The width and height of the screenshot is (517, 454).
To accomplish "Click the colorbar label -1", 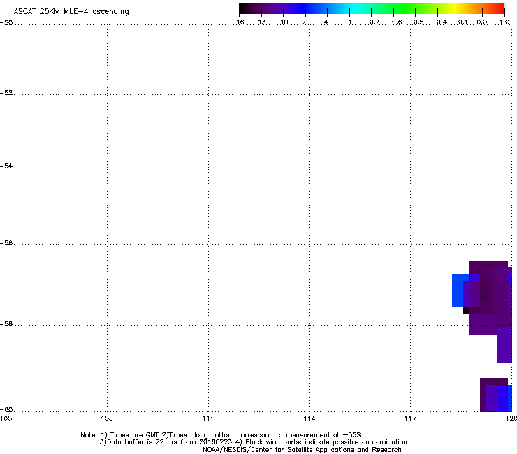I will tap(347, 22).
